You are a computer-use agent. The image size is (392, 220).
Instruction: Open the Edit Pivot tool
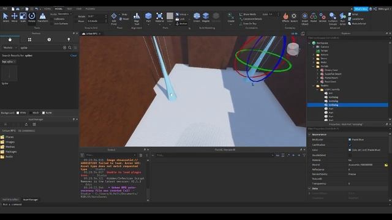pyautogui.click(x=114, y=19)
